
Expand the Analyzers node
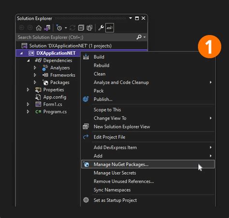(x=35, y=68)
